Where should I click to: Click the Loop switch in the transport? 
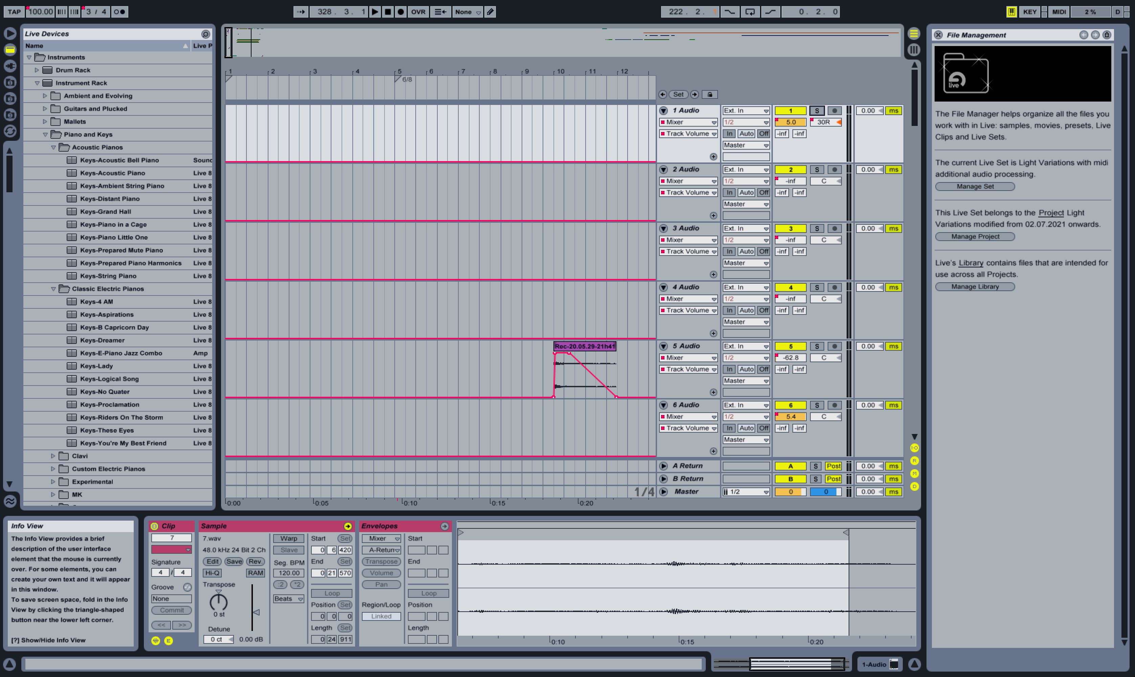point(749,12)
